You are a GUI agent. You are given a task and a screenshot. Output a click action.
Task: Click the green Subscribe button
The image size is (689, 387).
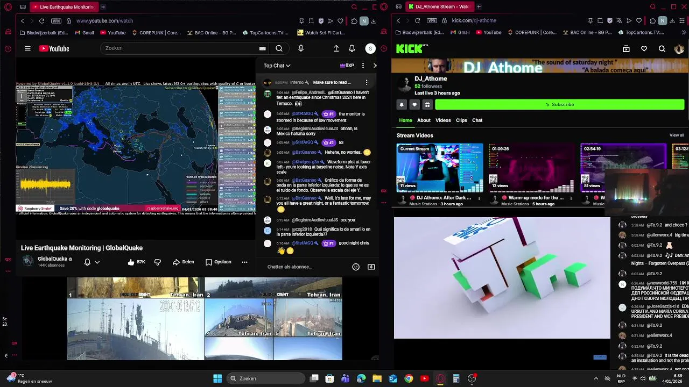560,104
